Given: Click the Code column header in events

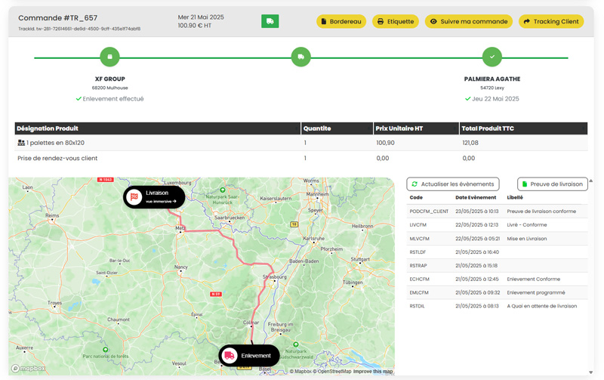Looking at the screenshot, I should click(416, 197).
